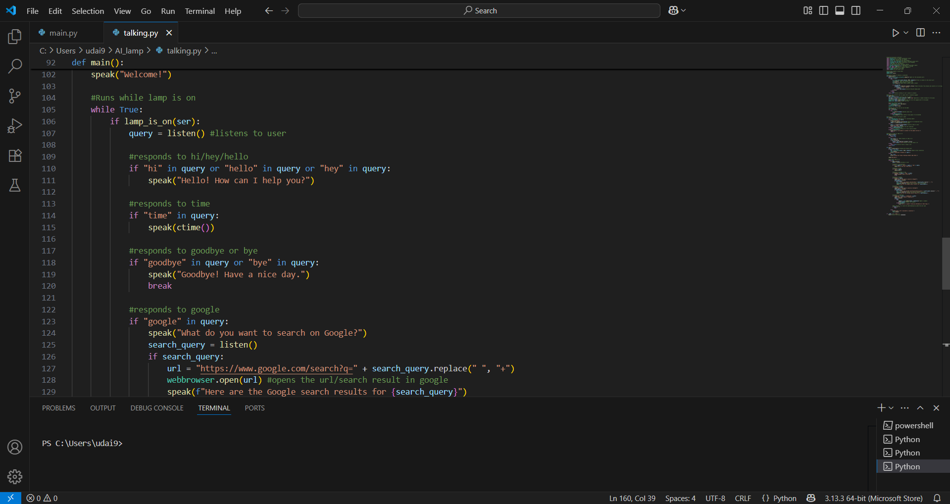This screenshot has height=504, width=950.
Task: Click the command center Search field
Action: (479, 10)
